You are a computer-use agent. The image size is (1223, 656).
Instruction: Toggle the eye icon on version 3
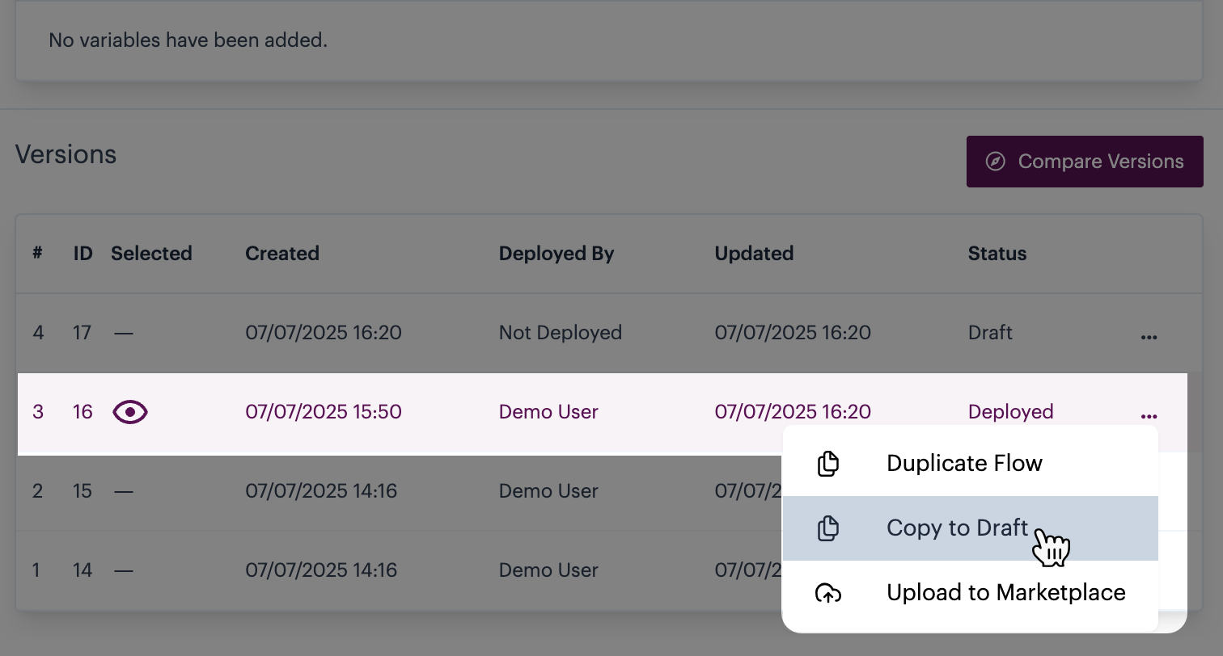pos(130,412)
